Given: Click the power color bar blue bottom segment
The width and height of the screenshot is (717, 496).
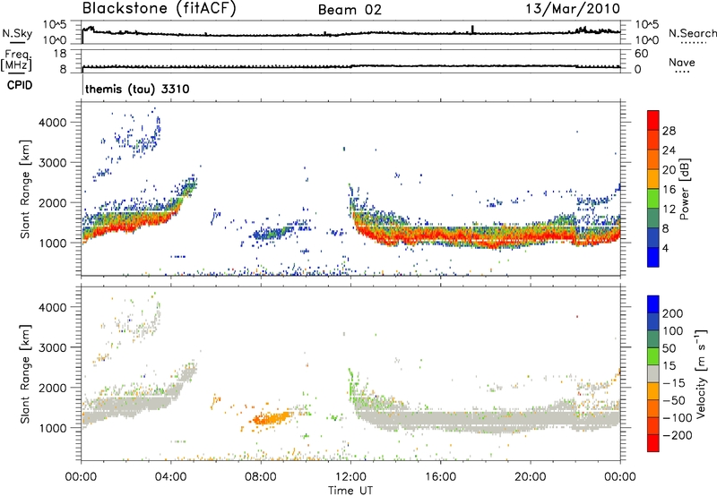Looking at the screenshot, I should coord(653,257).
